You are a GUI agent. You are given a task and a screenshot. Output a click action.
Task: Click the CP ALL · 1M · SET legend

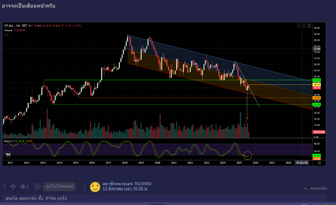click(x=16, y=26)
